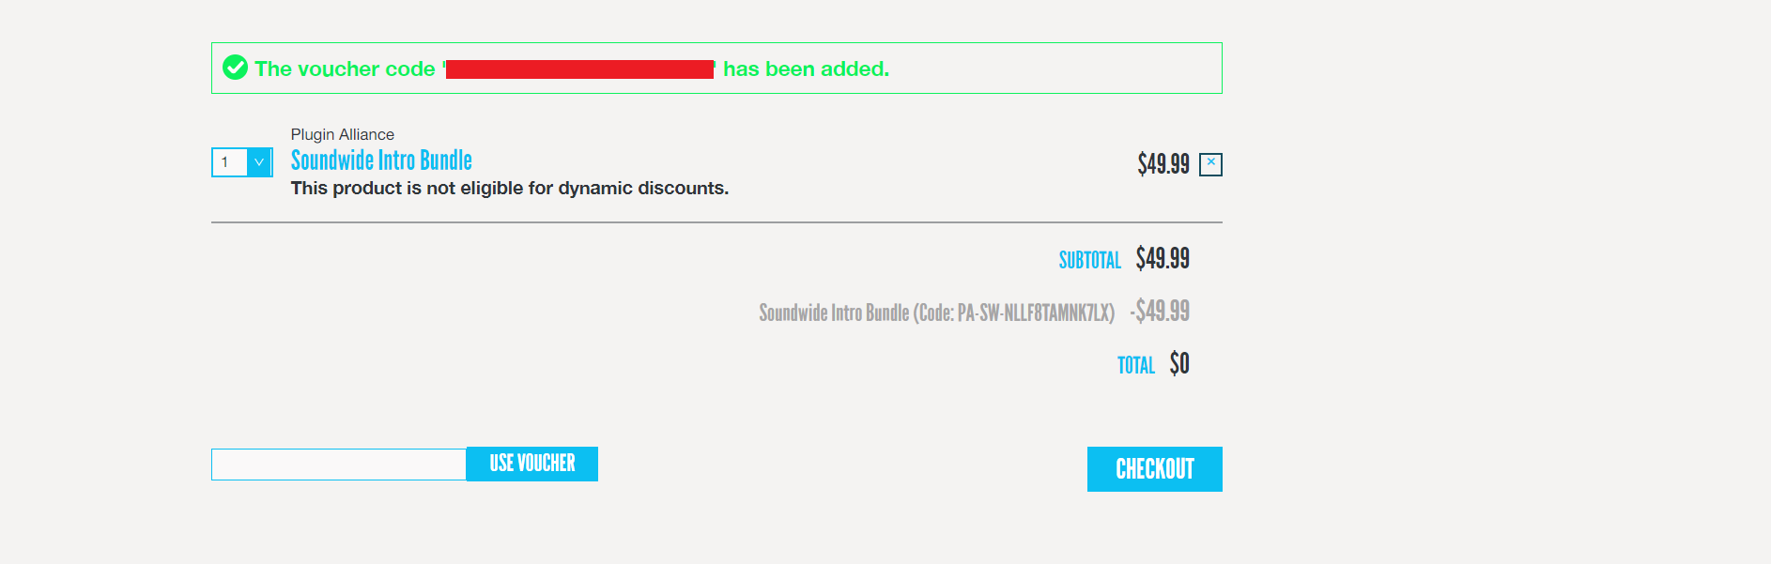Click the subtotal amount $49.99
Image resolution: width=1771 pixels, height=564 pixels.
1163,258
